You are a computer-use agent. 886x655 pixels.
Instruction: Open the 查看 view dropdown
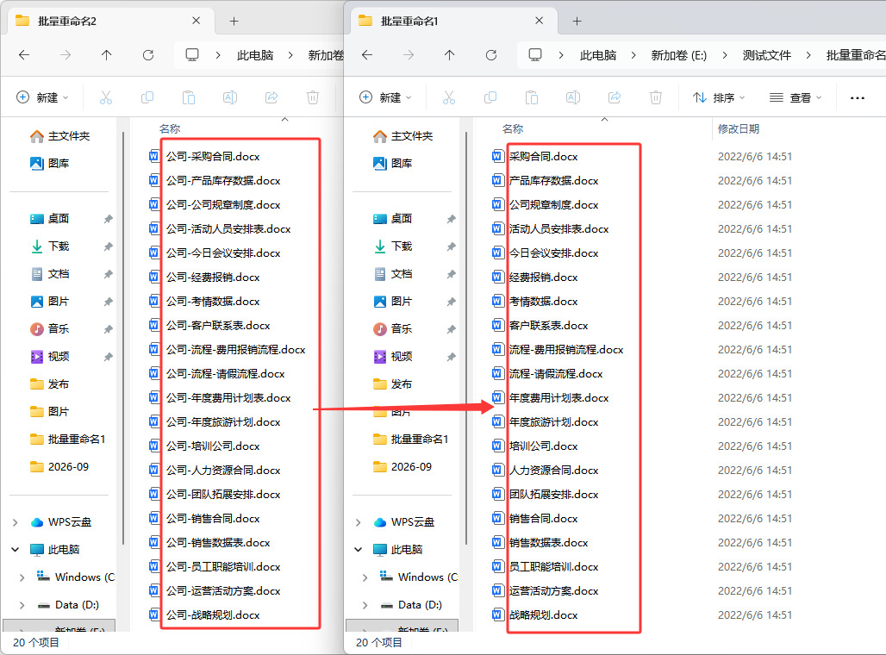coord(796,97)
